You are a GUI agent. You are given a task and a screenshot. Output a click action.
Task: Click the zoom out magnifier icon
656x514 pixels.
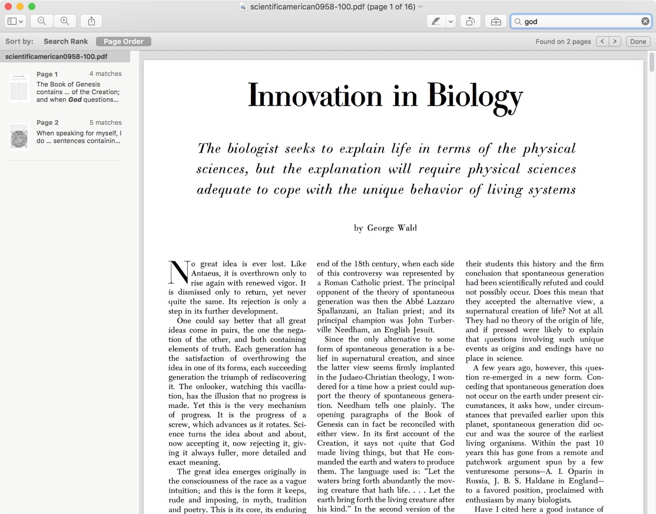tap(42, 21)
